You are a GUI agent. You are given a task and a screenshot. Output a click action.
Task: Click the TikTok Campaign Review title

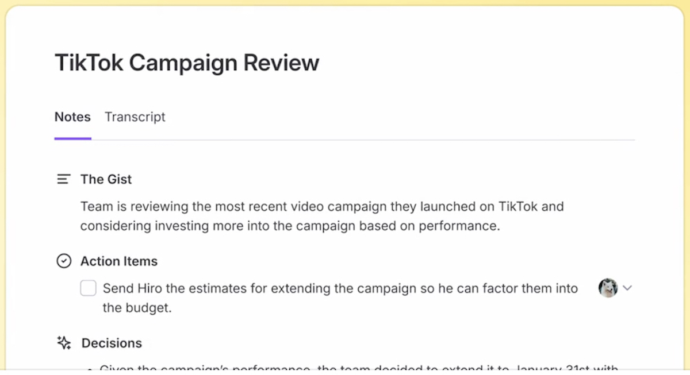(x=187, y=63)
